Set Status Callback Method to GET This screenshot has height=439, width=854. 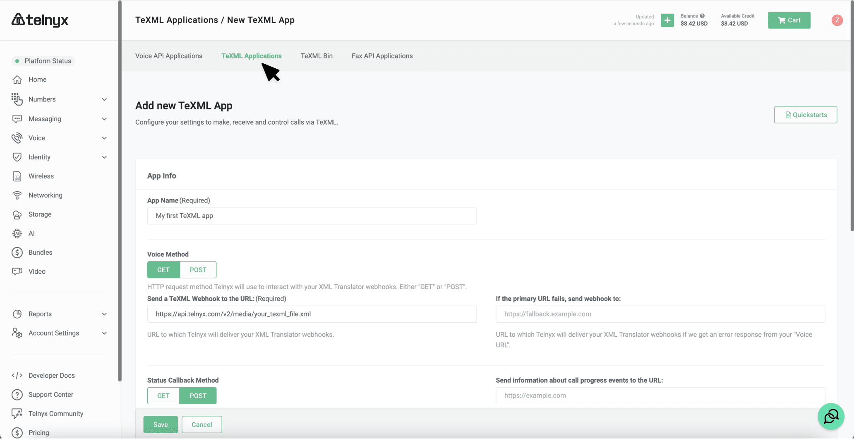coord(163,396)
